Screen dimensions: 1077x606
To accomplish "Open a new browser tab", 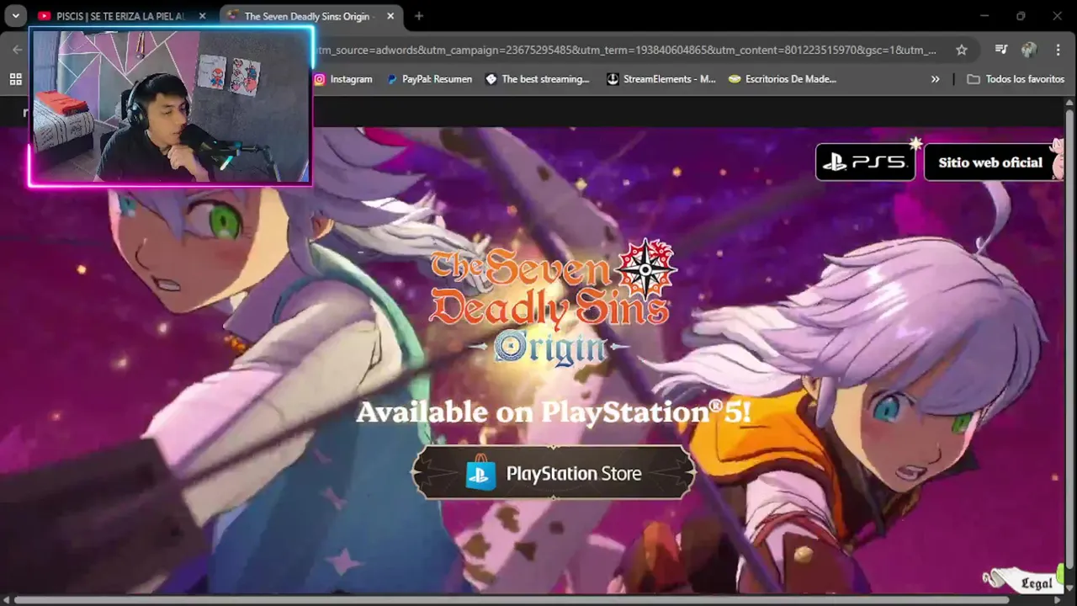I will coord(419,16).
